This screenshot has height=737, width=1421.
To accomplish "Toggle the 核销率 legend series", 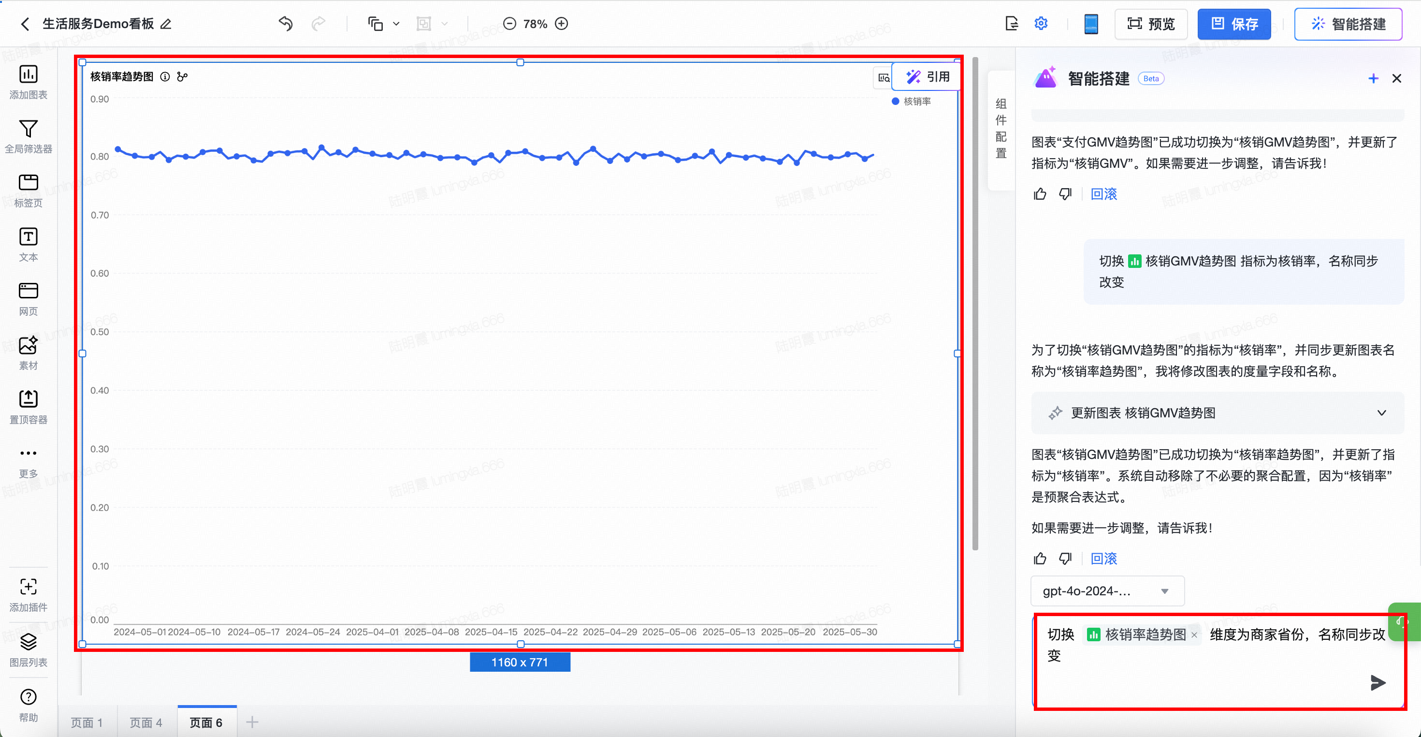I will tap(911, 101).
